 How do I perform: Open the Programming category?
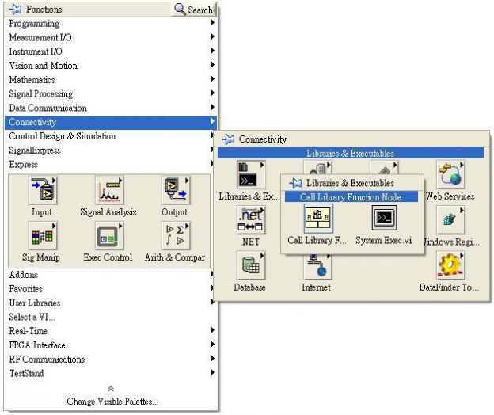point(111,23)
